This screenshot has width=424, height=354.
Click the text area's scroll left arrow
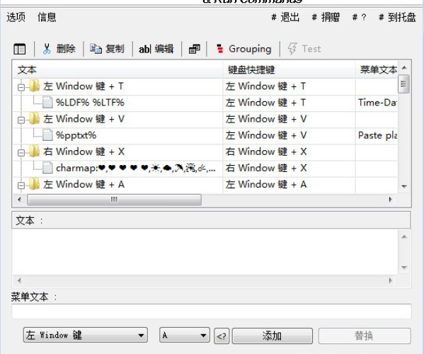pyautogui.click(x=19, y=280)
